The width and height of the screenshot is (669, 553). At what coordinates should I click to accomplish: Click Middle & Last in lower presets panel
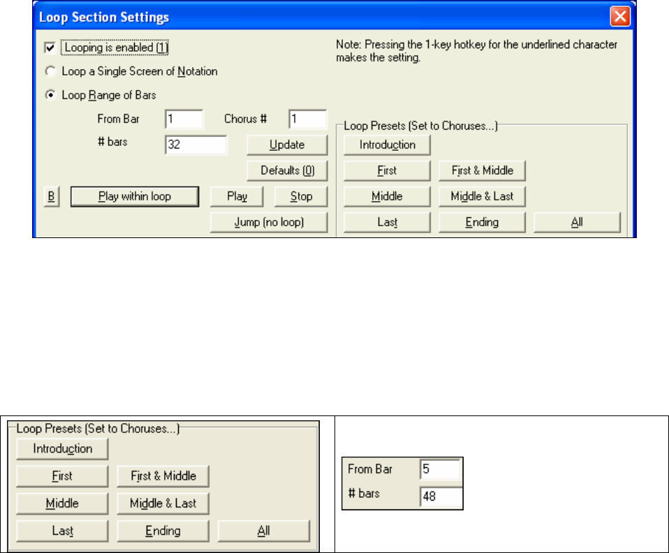[x=163, y=503]
